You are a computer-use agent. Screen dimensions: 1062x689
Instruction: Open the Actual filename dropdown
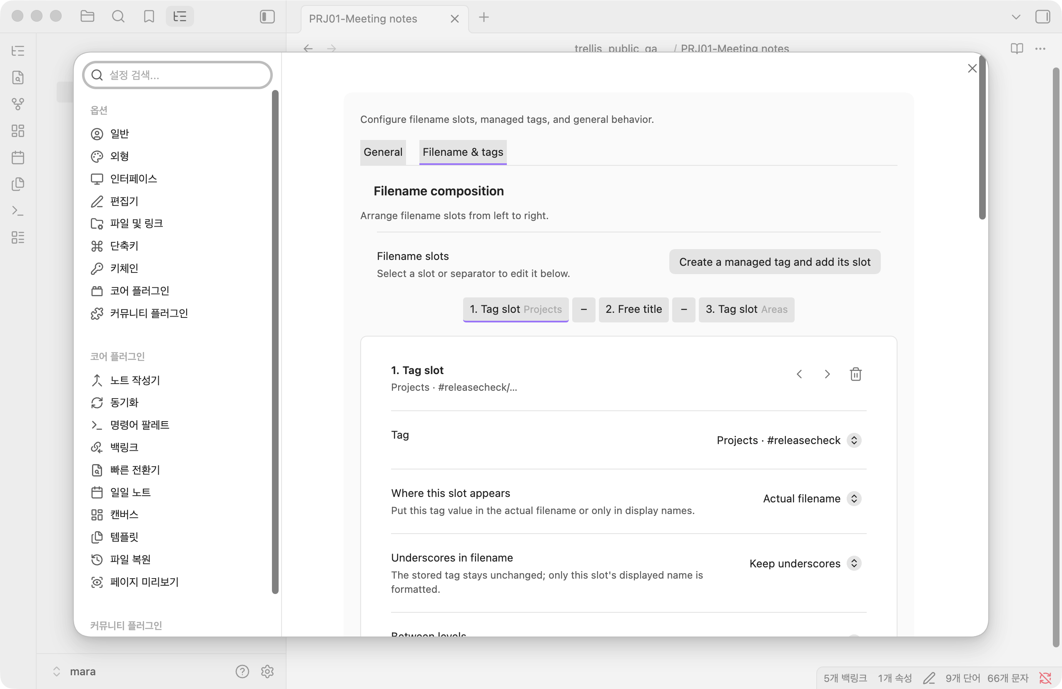click(x=811, y=499)
